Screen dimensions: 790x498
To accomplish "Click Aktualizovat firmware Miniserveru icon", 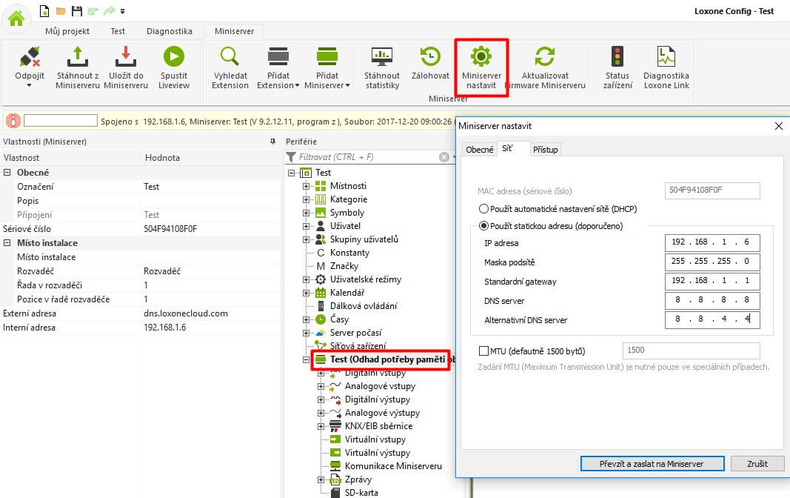I will point(545,58).
